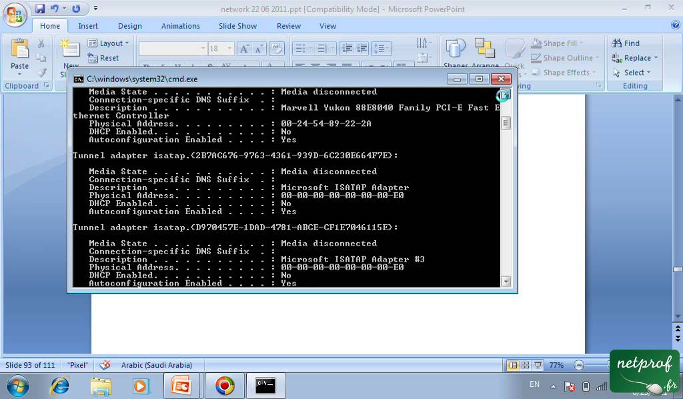
Task: Switch to Normal view in status bar
Action: point(513,365)
